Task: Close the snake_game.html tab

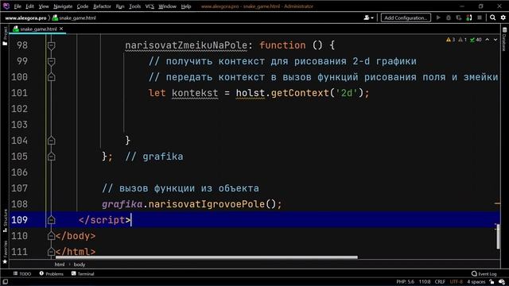Action: point(61,29)
